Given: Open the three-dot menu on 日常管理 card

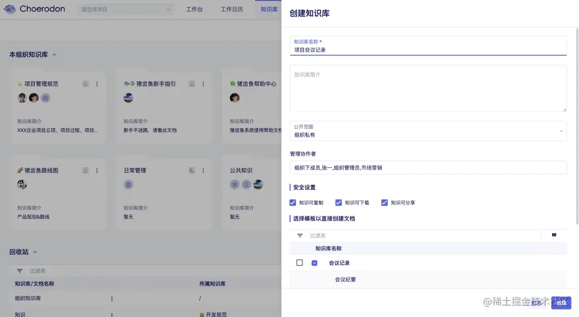Looking at the screenshot, I should [x=203, y=170].
